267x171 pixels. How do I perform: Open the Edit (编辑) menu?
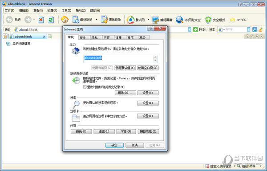tap(24, 11)
